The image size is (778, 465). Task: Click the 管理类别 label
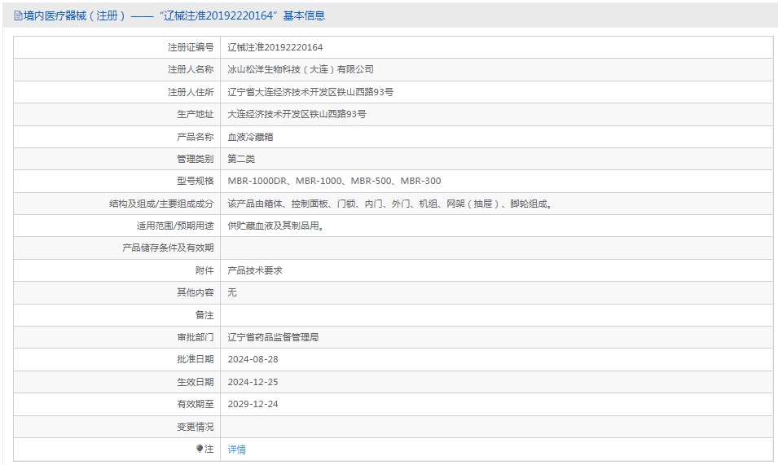click(x=195, y=159)
